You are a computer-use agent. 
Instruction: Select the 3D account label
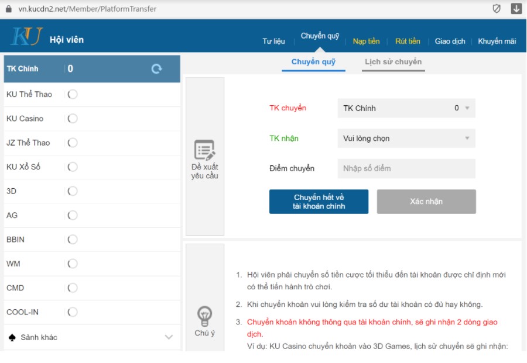pyautogui.click(x=11, y=191)
